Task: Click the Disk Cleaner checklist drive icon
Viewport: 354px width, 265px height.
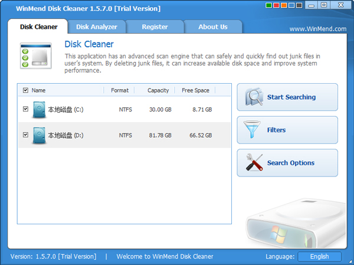Action: [x=36, y=55]
